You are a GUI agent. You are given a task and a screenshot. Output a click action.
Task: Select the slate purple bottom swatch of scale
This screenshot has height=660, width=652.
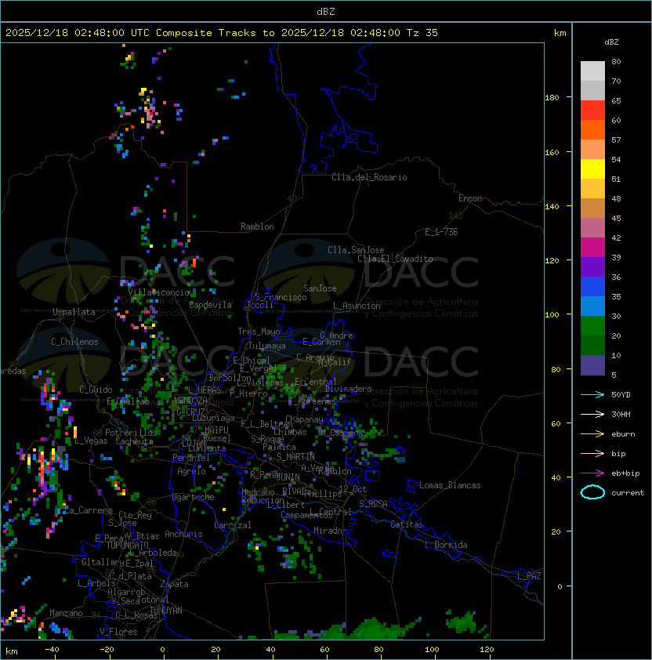click(592, 365)
